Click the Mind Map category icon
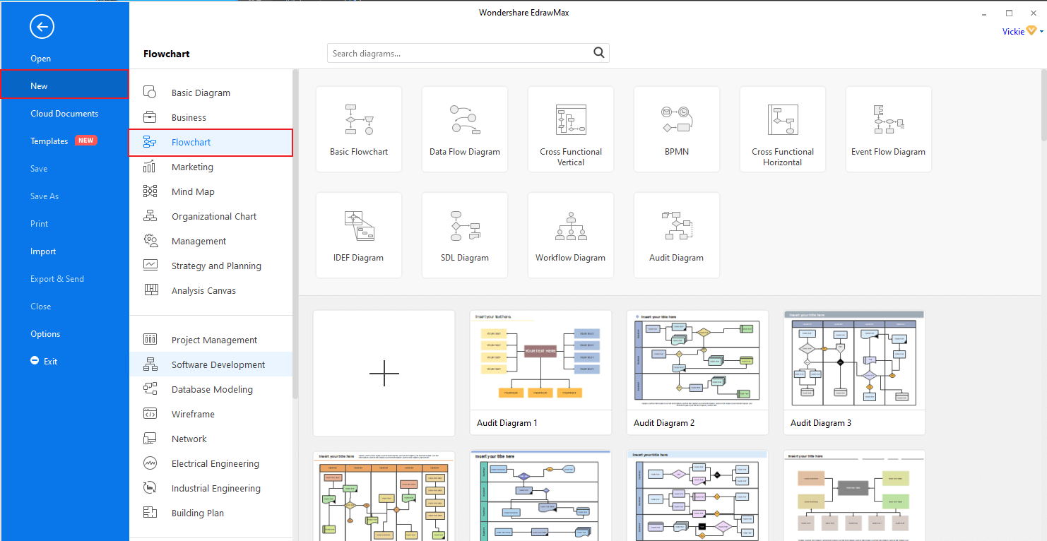The width and height of the screenshot is (1047, 541). (150, 191)
